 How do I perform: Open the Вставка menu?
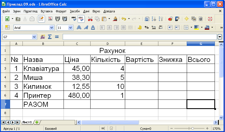pos(46,11)
